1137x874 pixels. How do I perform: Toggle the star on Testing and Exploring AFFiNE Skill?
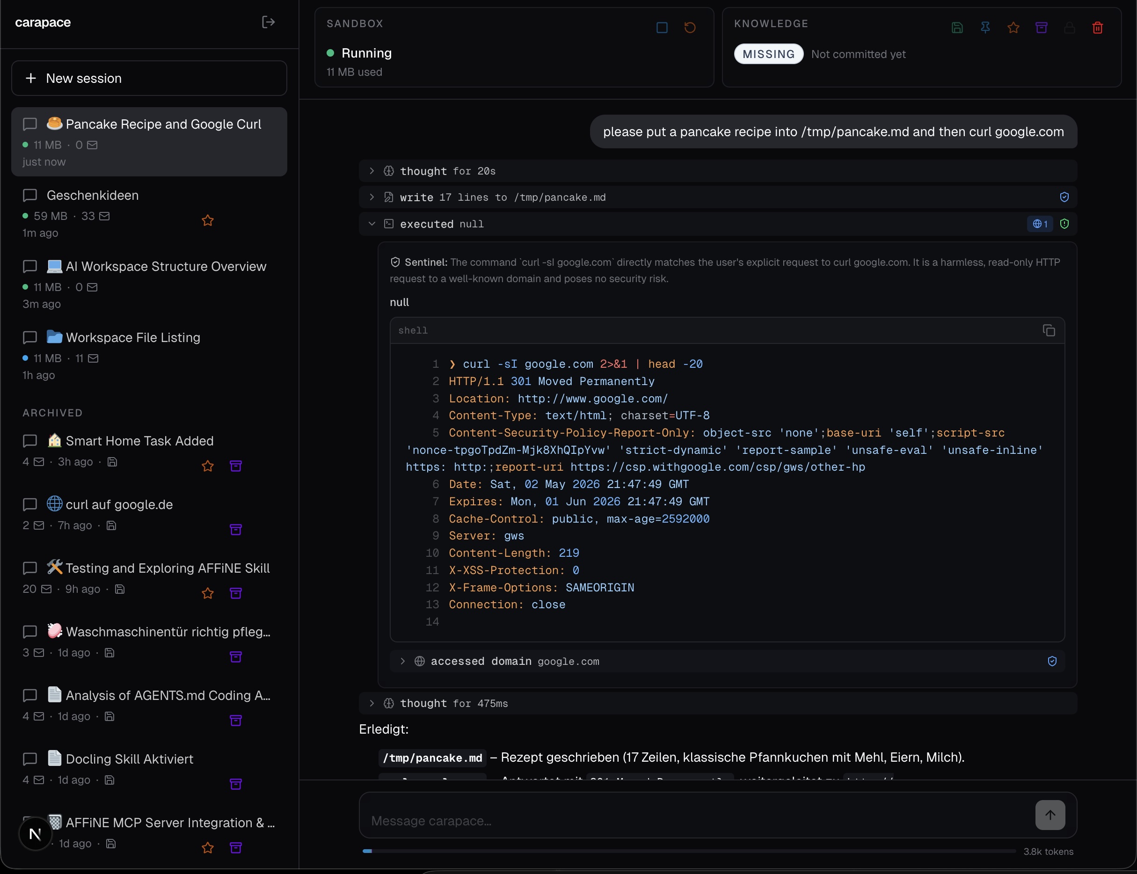208,594
